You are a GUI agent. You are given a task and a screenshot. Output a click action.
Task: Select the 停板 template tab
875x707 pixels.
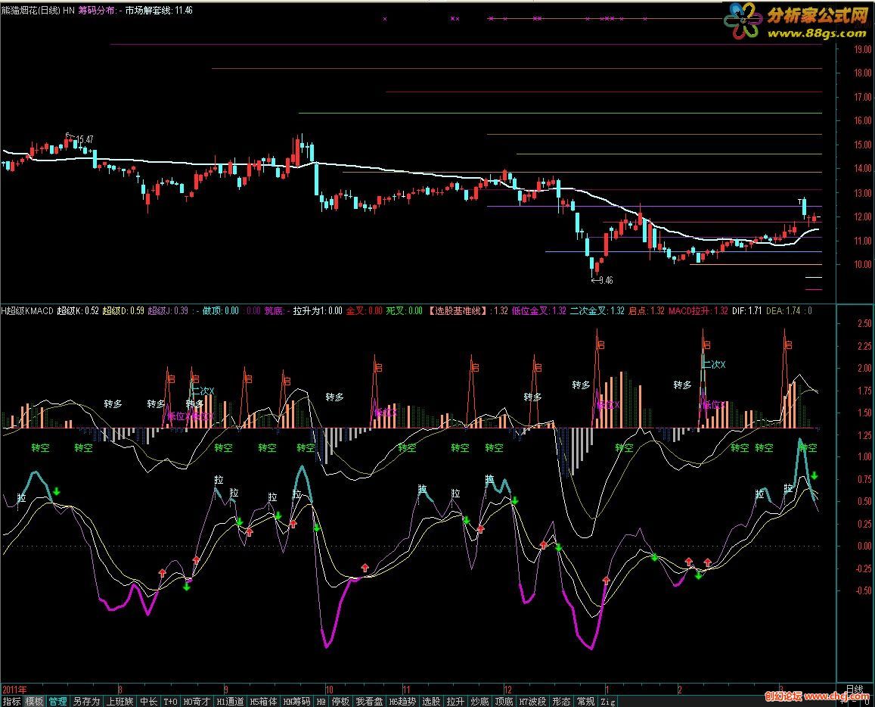340,702
